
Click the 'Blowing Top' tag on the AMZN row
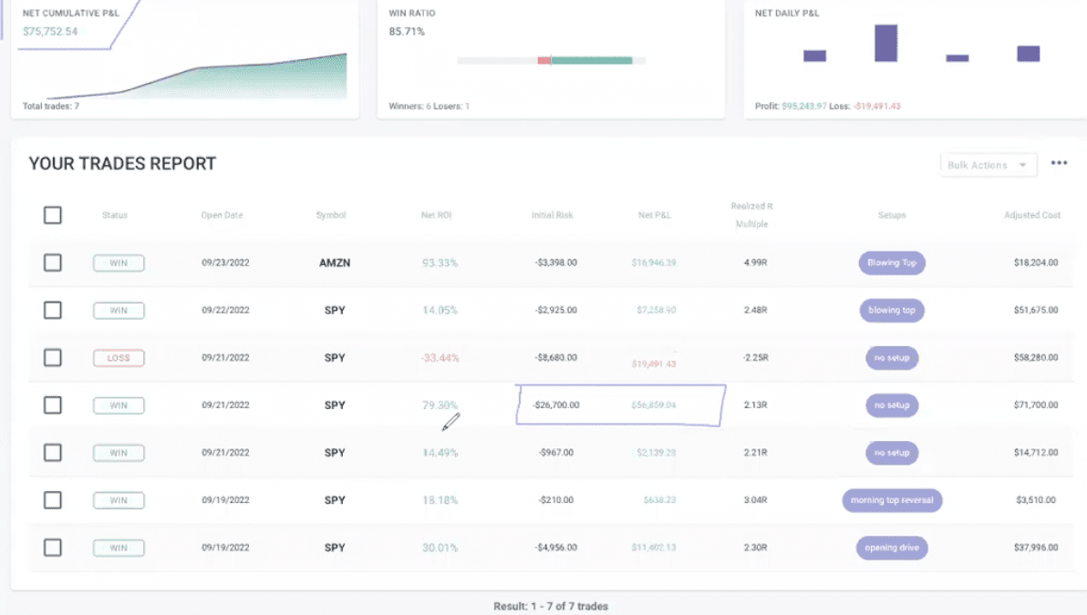point(891,263)
